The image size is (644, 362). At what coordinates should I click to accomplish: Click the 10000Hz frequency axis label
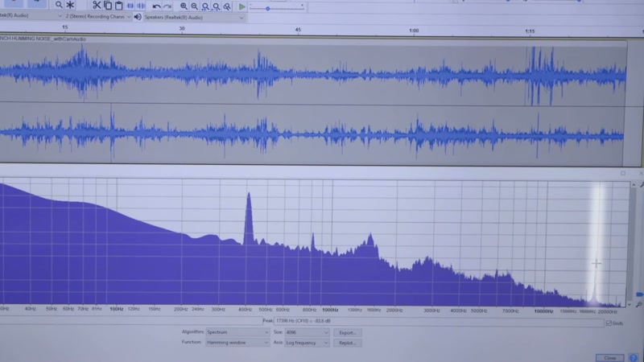coord(543,311)
